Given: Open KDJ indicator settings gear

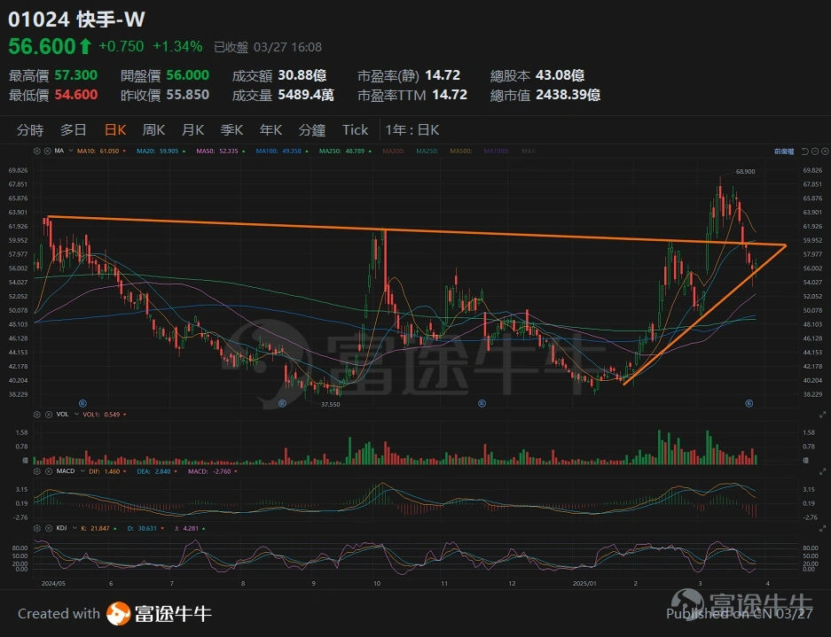Looking at the screenshot, I should click(36, 528).
